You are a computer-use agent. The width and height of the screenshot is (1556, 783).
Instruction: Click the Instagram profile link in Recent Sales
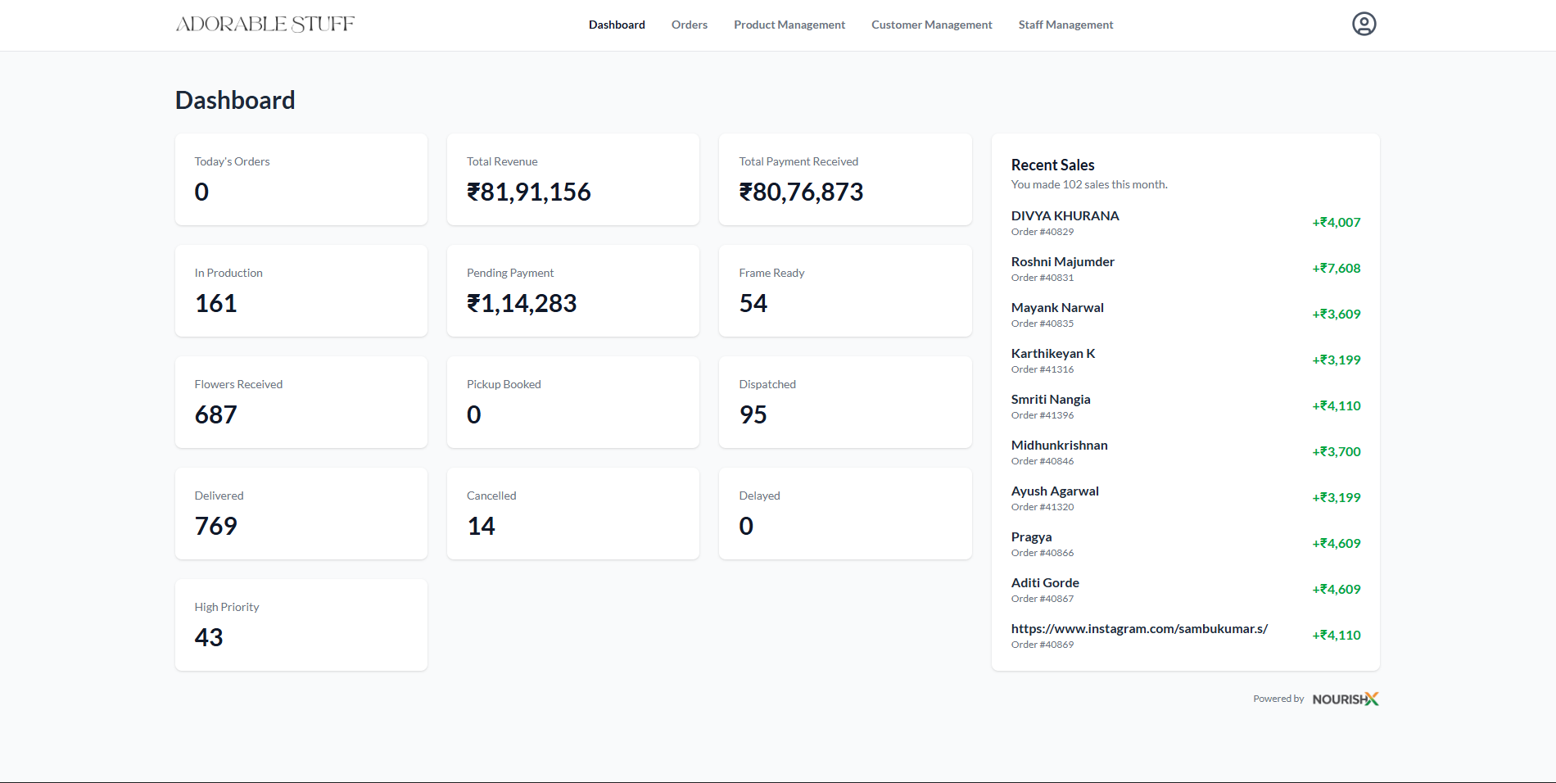pos(1139,629)
